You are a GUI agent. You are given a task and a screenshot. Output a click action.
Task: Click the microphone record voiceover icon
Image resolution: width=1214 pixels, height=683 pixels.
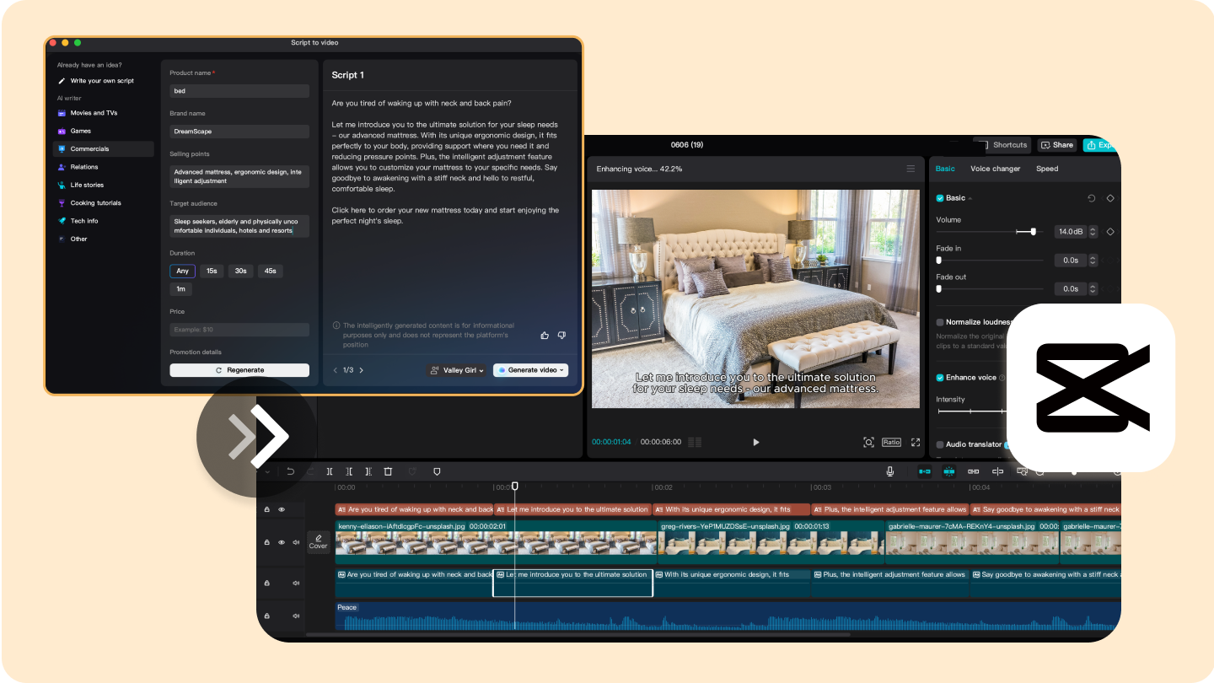890,471
